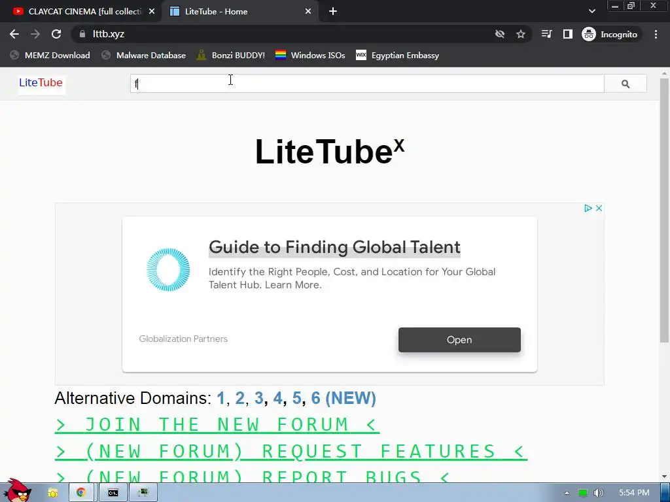Image resolution: width=670 pixels, height=502 pixels.
Task: Close the CLAYCAT CINEMA tab
Action: point(152,12)
